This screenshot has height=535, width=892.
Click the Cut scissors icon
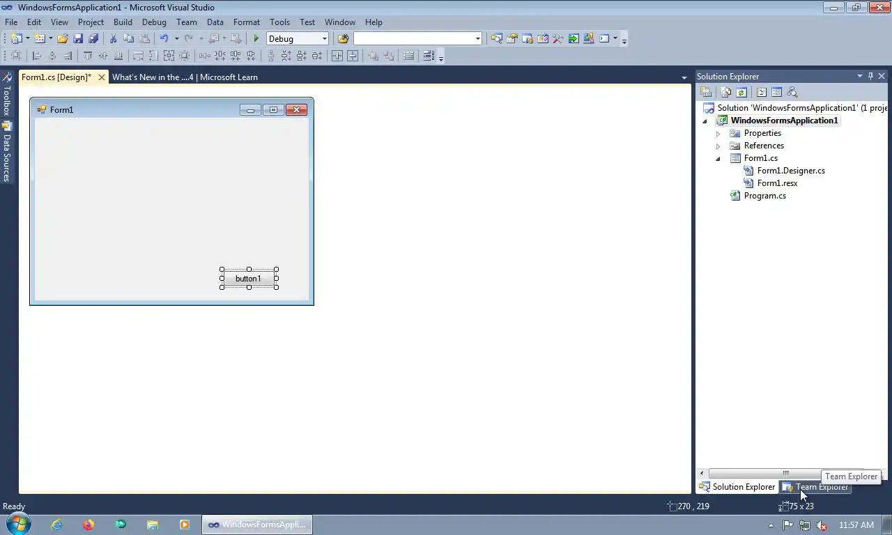[x=113, y=39]
